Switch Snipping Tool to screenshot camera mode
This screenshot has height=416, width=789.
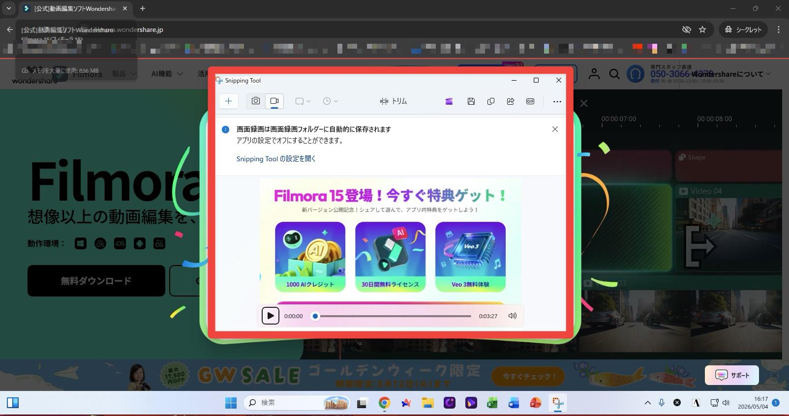[x=256, y=101]
